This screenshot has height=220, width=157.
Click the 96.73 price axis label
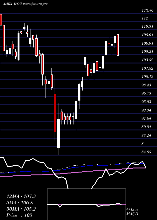(x=147, y=93)
